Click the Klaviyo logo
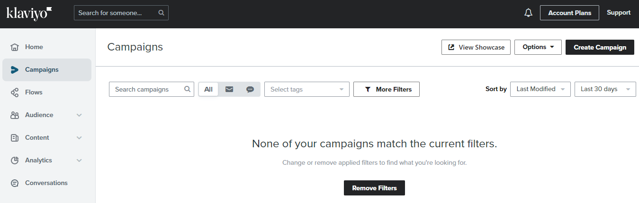The image size is (639, 203). [29, 13]
